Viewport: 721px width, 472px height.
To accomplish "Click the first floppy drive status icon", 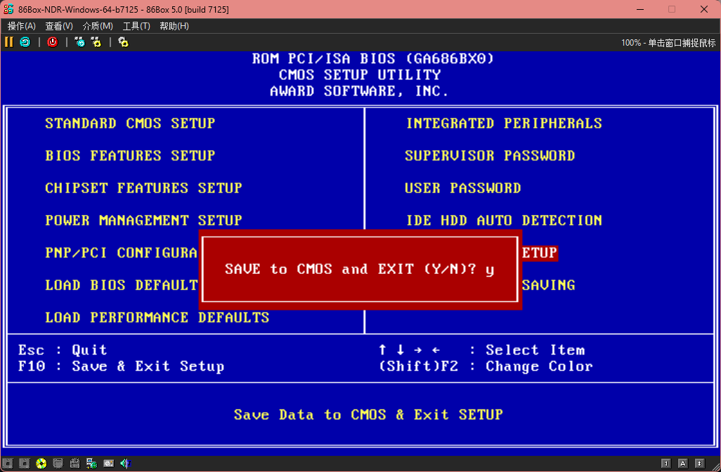I will pyautogui.click(x=7, y=464).
